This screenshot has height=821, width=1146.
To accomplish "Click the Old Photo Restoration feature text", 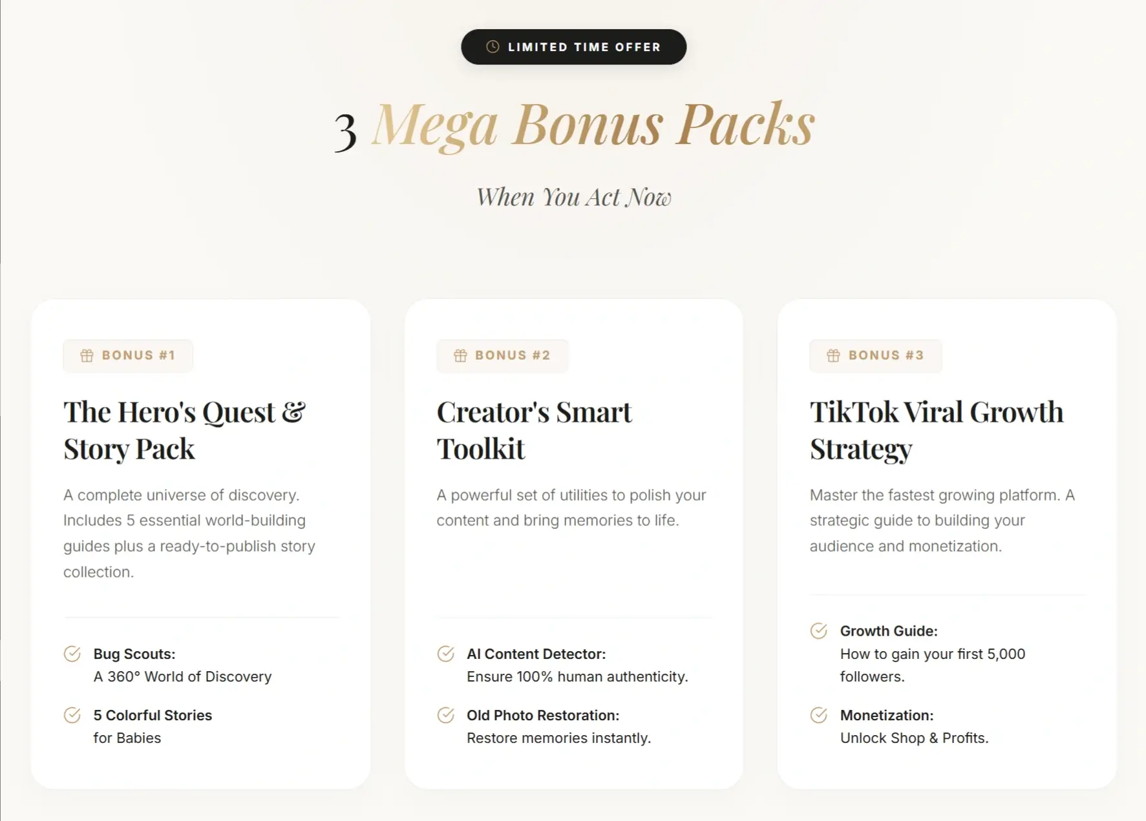I will tap(558, 727).
